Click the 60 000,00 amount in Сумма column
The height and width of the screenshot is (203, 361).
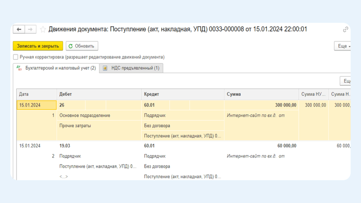click(287, 146)
